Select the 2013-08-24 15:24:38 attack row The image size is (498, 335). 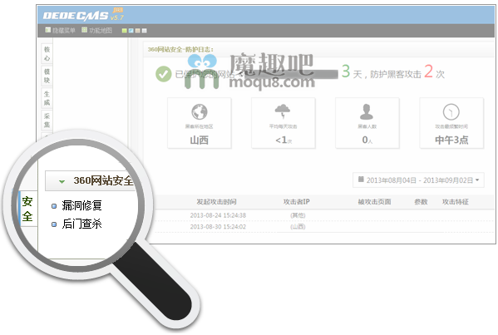click(x=324, y=215)
